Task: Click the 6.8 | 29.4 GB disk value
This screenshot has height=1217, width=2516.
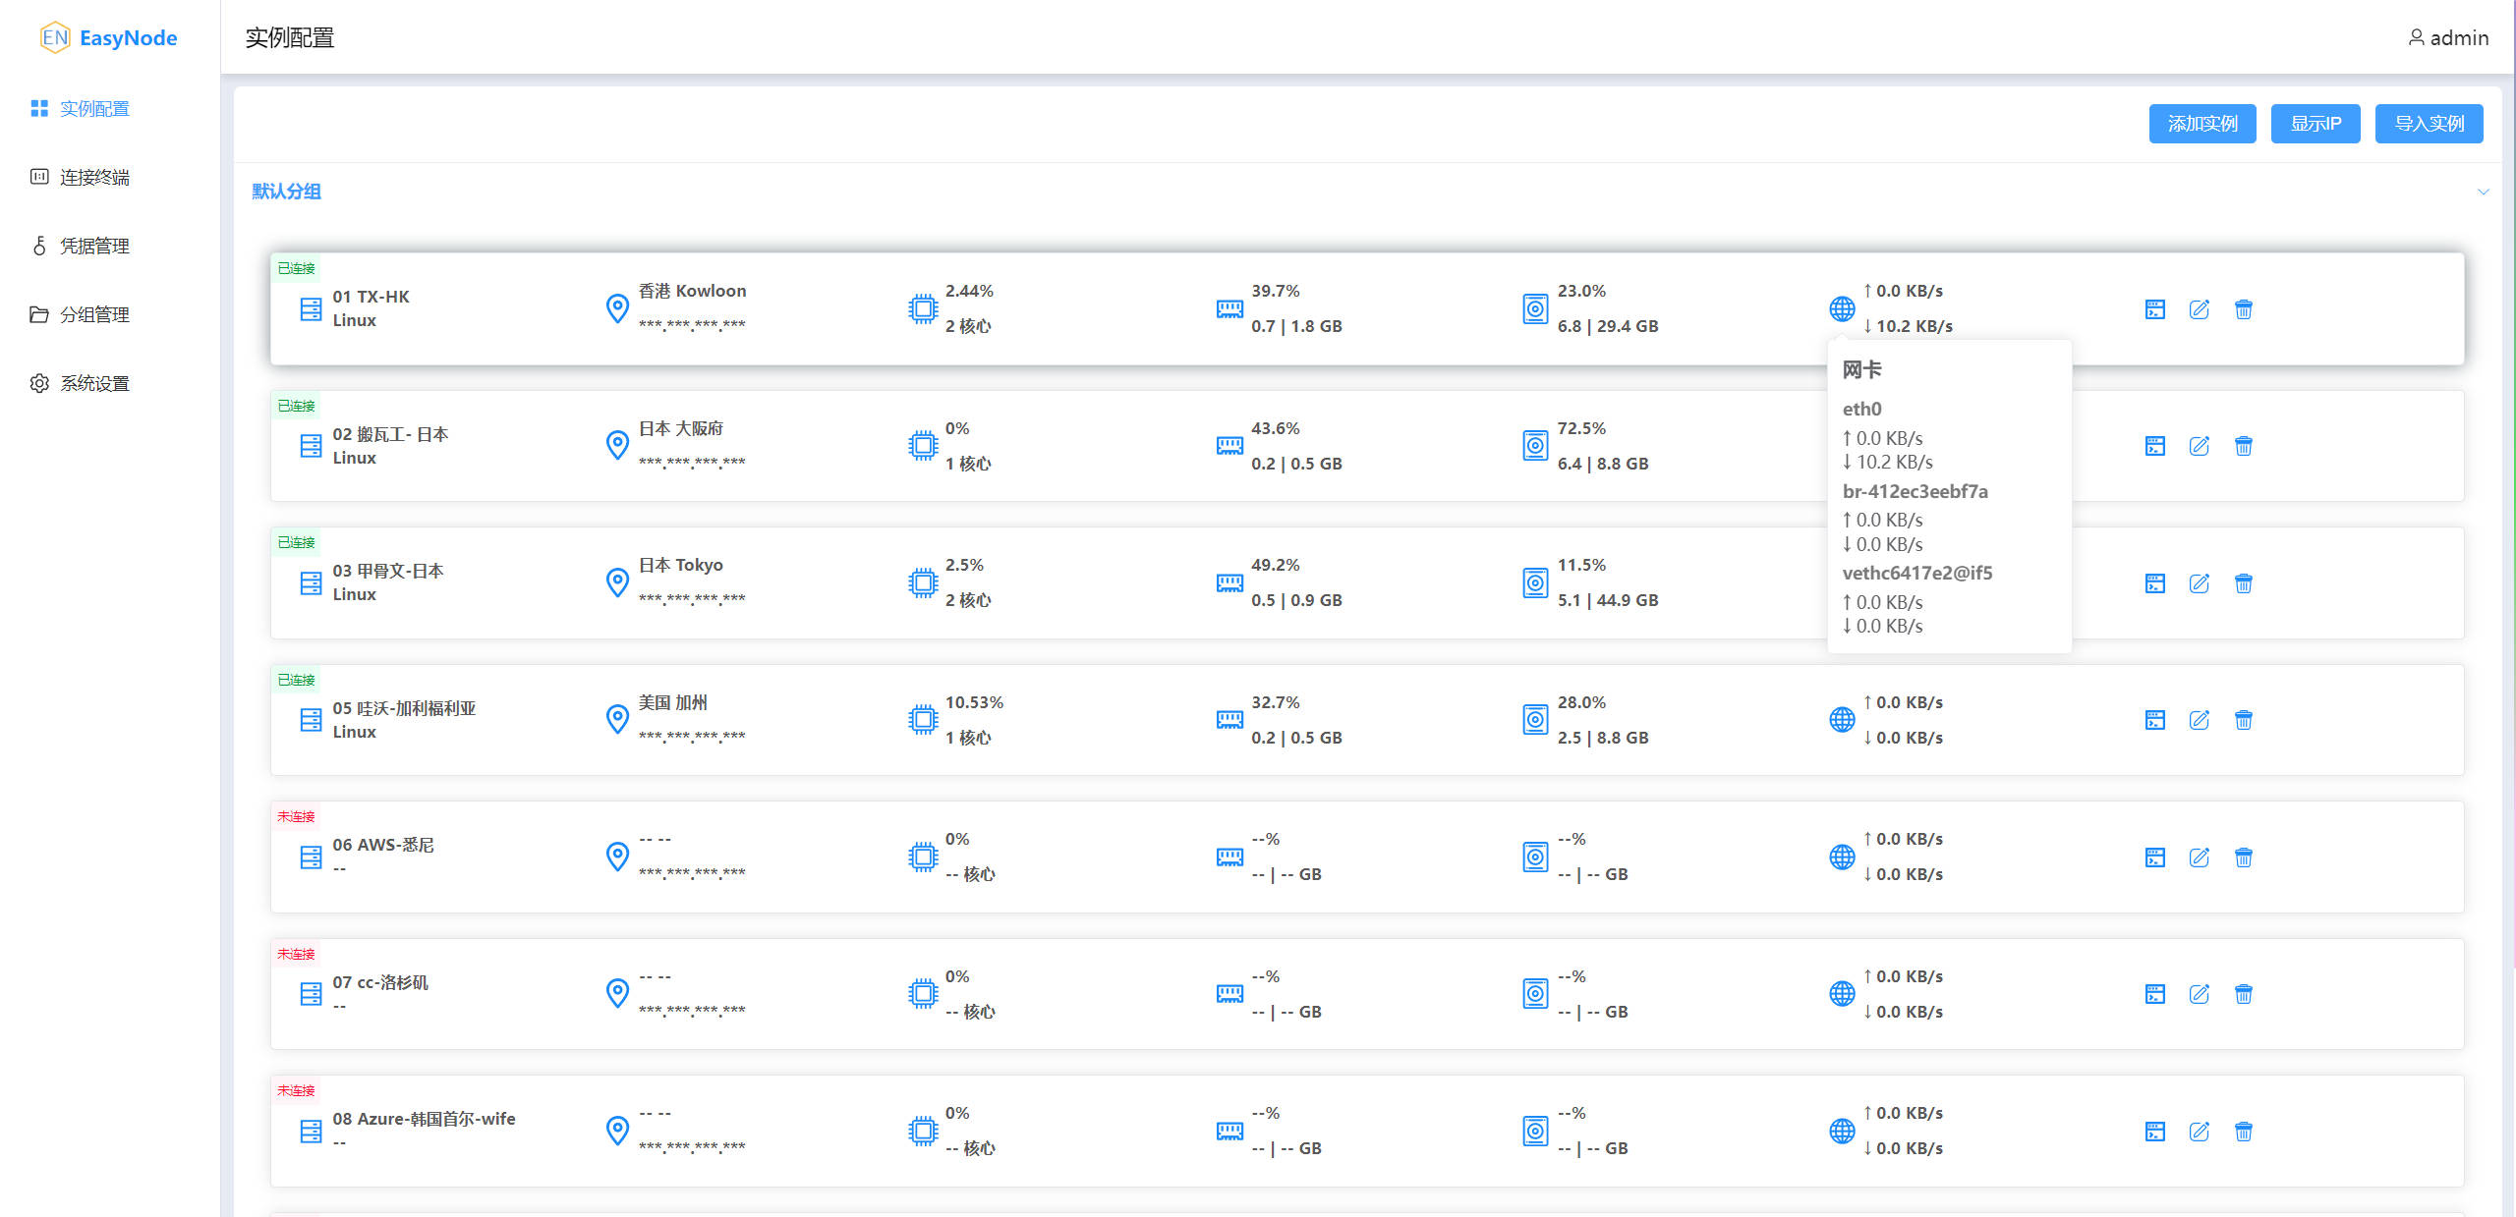Action: point(1608,326)
